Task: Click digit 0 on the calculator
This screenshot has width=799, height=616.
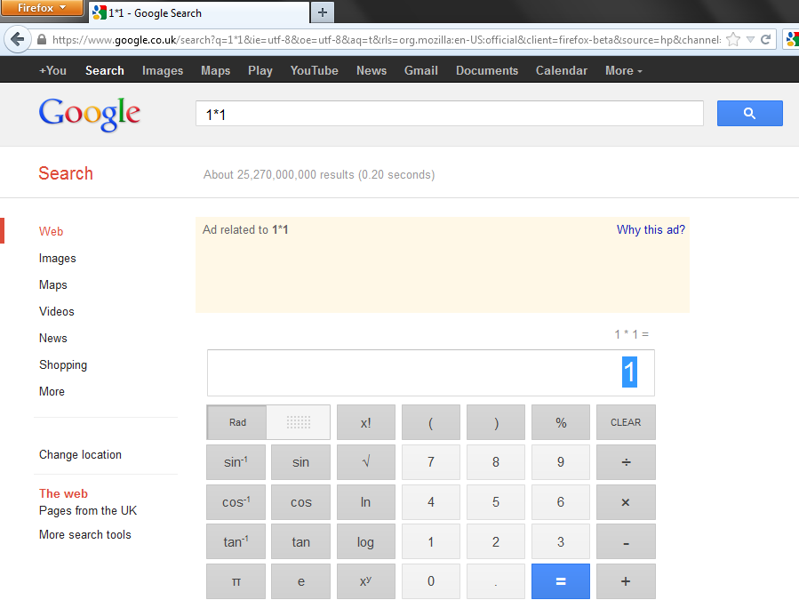Action: 430,581
